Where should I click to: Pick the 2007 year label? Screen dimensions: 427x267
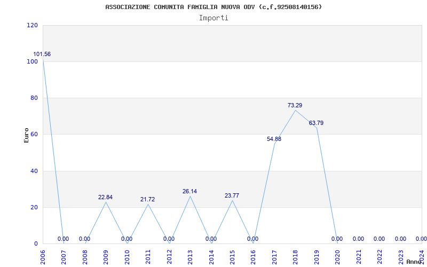click(64, 257)
